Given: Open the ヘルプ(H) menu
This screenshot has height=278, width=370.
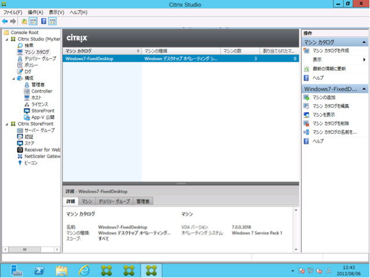Looking at the screenshot, I should click(x=78, y=12).
